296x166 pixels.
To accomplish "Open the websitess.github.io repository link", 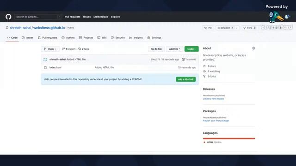I will coord(49,28).
